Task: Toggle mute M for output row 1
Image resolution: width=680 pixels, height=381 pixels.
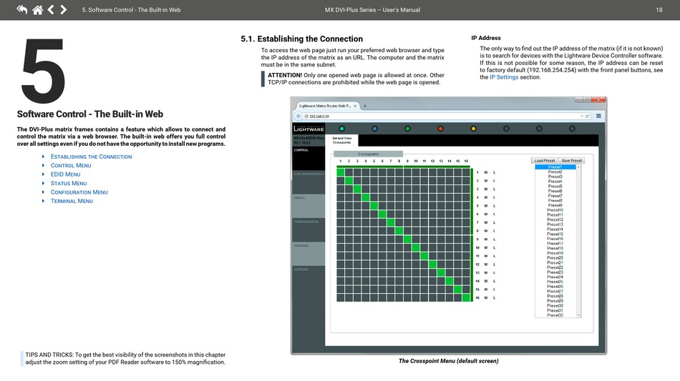Action: click(486, 172)
